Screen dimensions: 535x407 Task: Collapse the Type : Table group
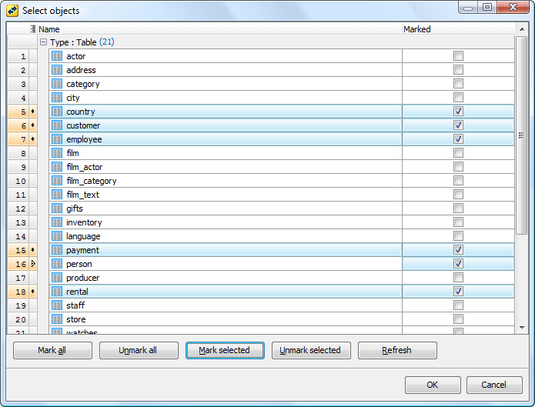click(x=43, y=42)
